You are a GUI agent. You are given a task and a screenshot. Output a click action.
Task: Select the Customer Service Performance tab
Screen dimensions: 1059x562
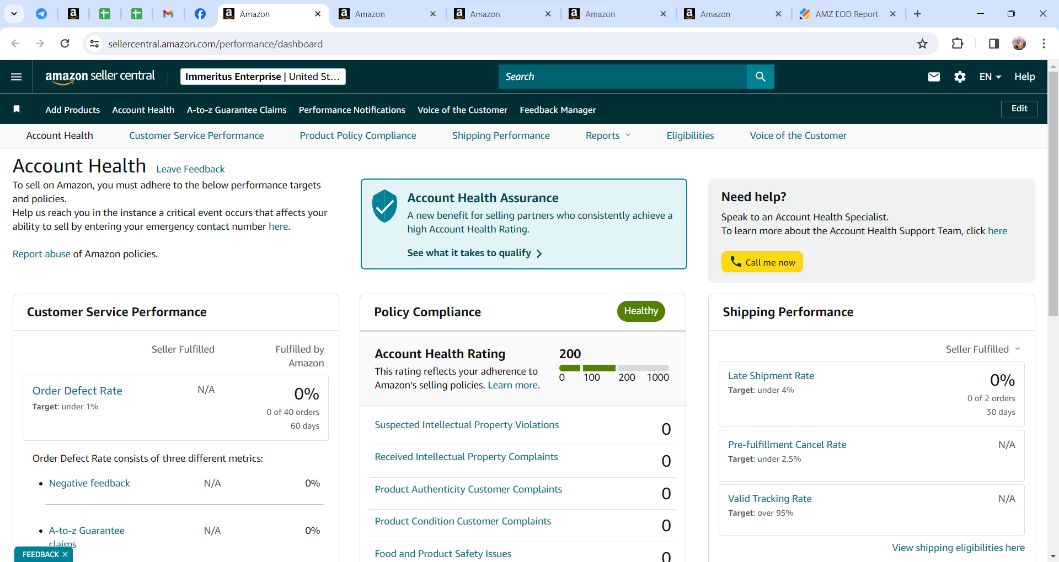pyautogui.click(x=196, y=136)
